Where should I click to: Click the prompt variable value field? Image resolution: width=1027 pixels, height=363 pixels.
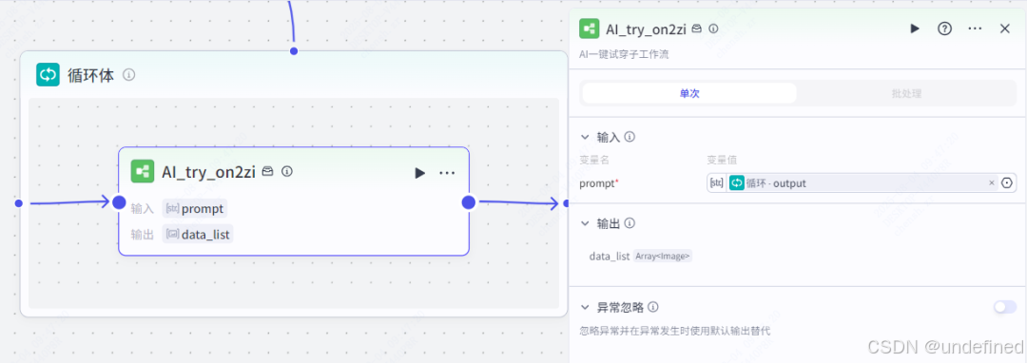coord(862,183)
